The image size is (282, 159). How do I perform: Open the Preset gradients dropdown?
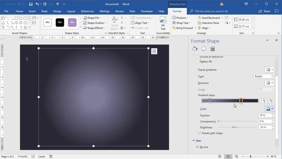coord(269,70)
